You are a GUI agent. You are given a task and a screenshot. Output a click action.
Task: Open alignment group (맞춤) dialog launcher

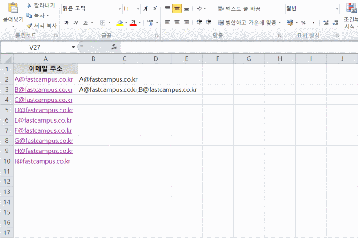click(x=279, y=36)
